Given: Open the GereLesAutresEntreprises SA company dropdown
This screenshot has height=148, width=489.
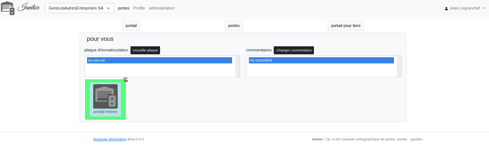Looking at the screenshot, I should pyautogui.click(x=79, y=8).
